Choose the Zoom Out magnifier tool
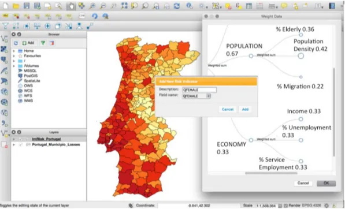Image resolution: width=345 pixels, height=209 pixels. click(103, 6)
